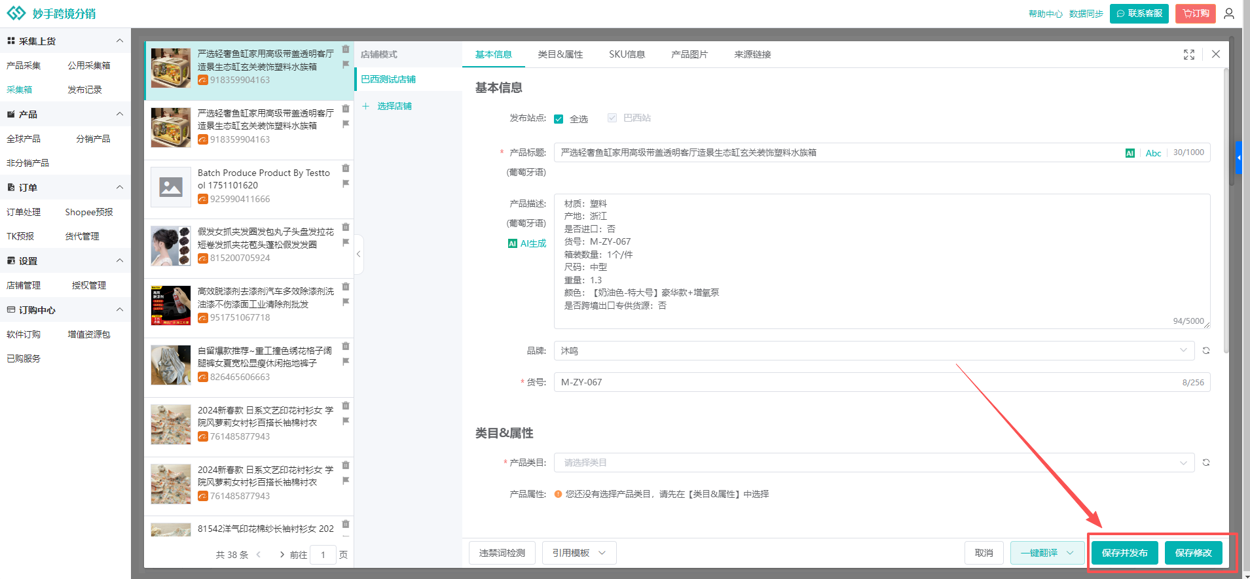
Task: Click the 保存修改 button
Action: pyautogui.click(x=1193, y=553)
